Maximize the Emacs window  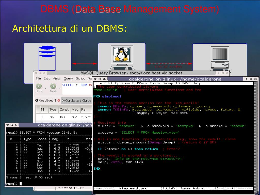[x=251, y=79]
